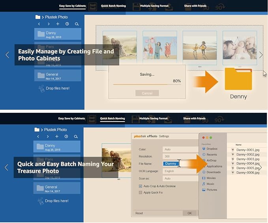Click the green zoom dot on the Finder window

(211, 138)
